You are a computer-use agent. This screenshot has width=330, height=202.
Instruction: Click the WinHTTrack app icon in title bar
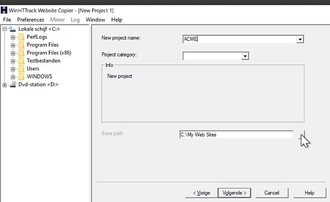[x=4, y=10]
